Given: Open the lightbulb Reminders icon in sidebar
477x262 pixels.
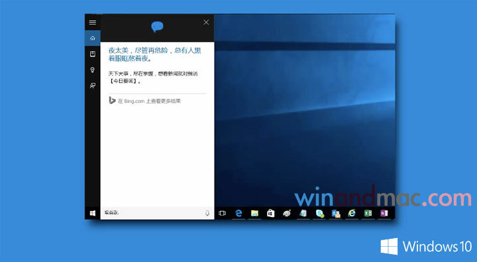Looking at the screenshot, I should pos(93,70).
